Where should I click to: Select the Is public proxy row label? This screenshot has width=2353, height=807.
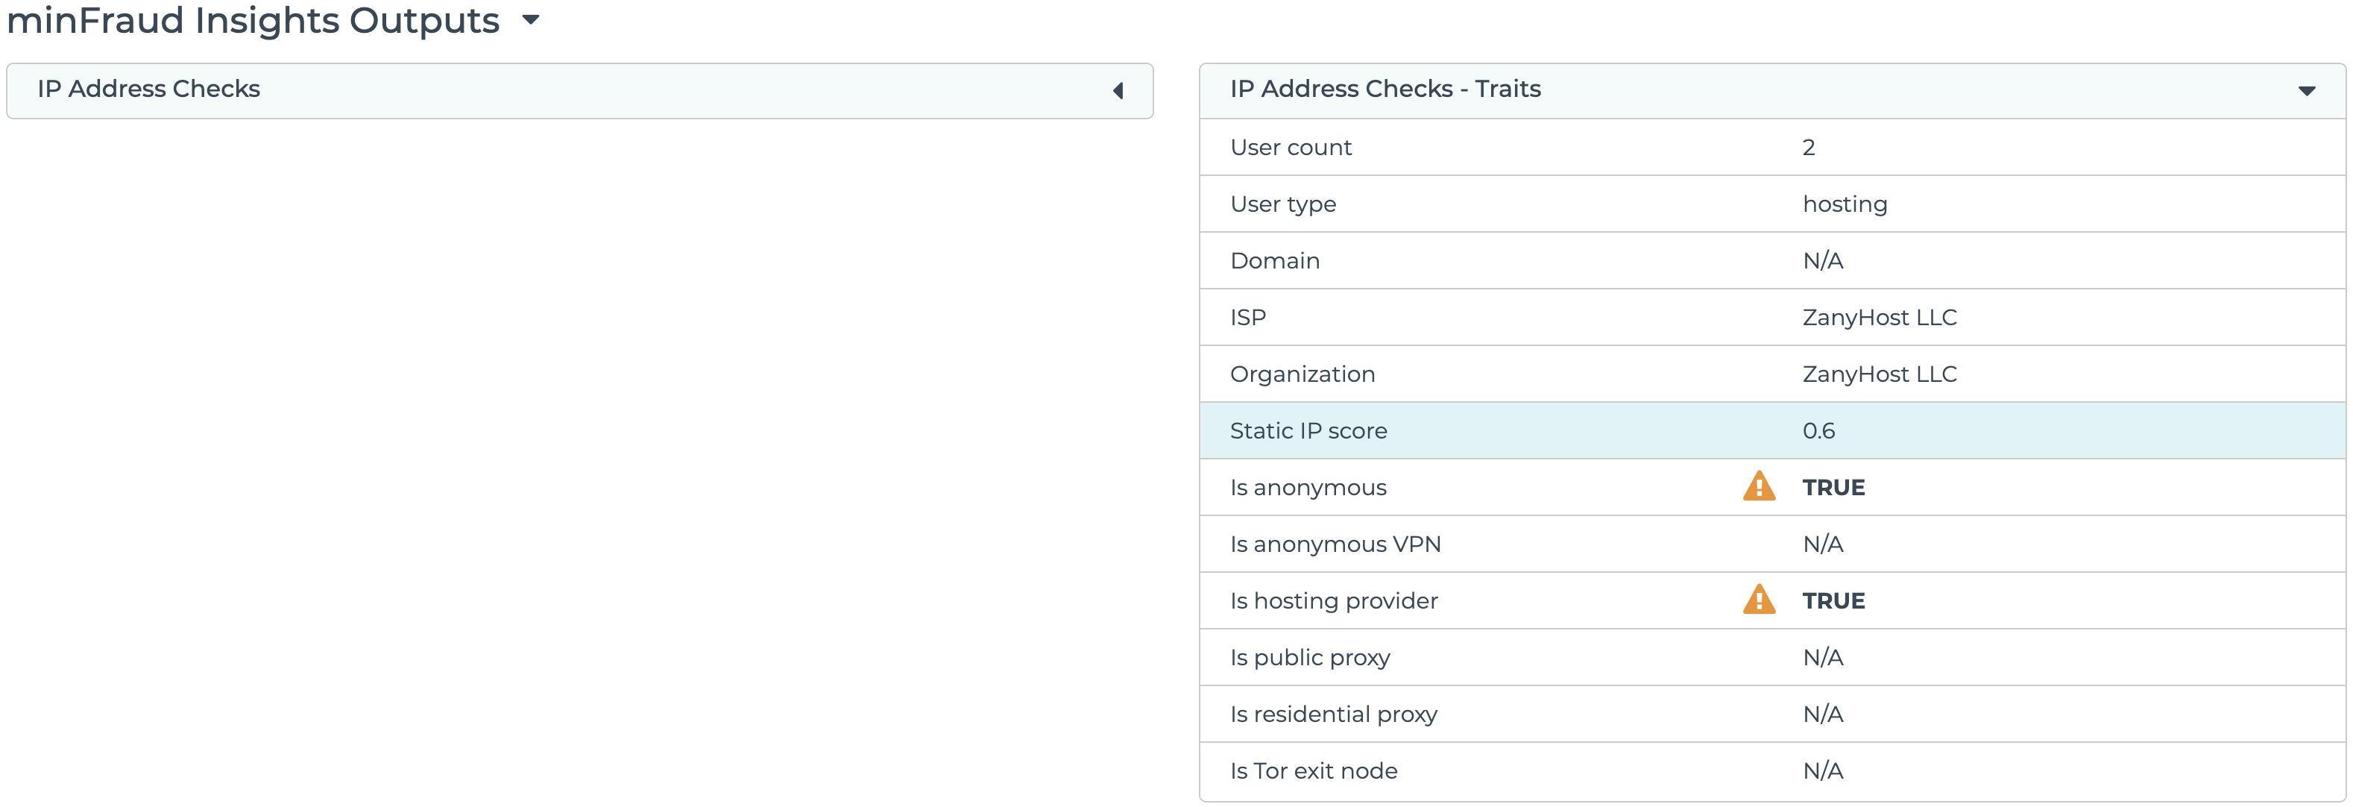pos(1310,657)
